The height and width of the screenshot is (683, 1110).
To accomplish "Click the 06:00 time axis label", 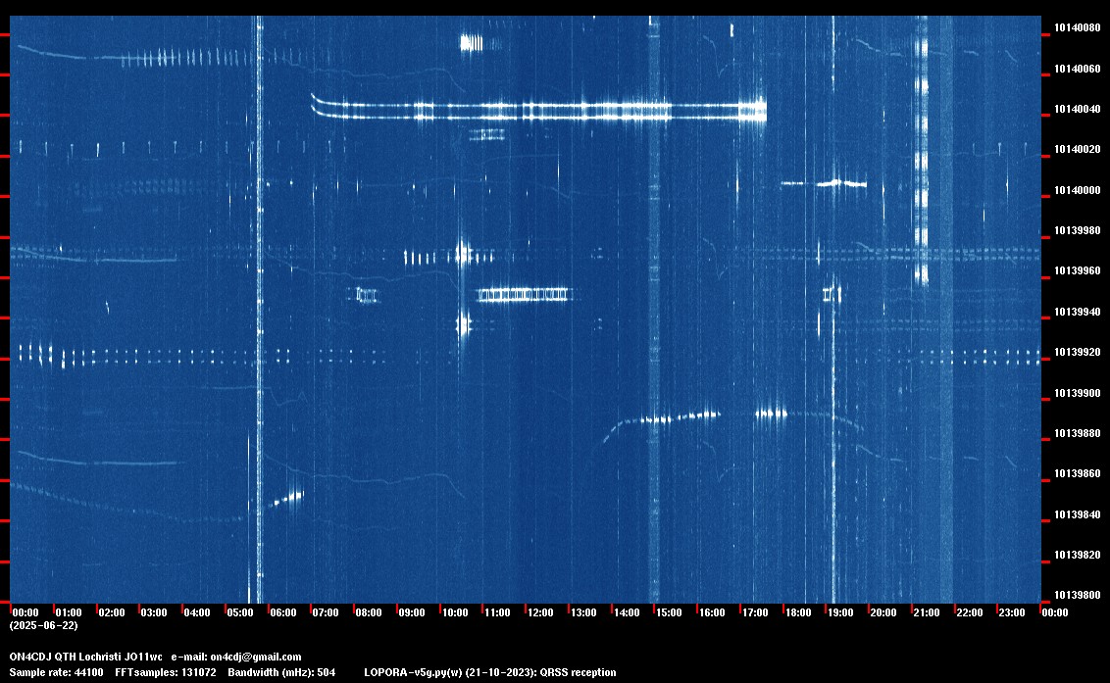I will click(283, 612).
